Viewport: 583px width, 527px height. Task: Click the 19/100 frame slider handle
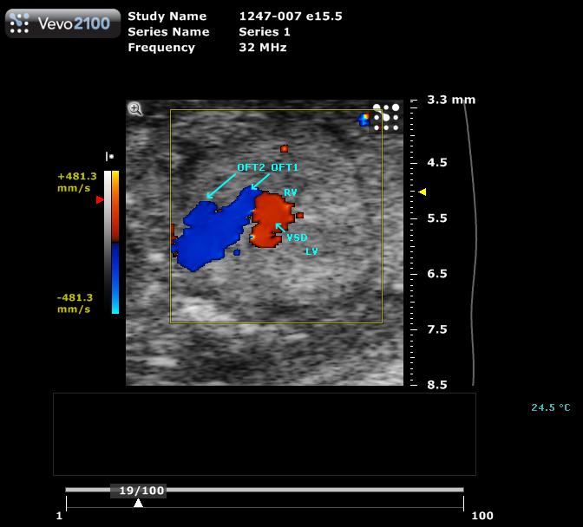[x=138, y=491]
